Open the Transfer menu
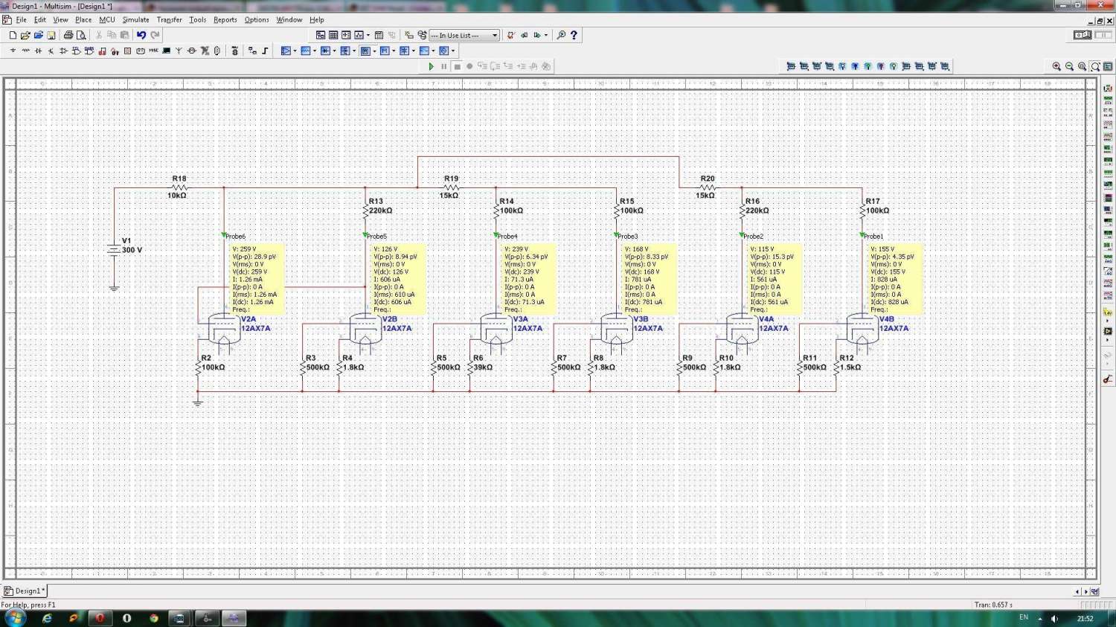 [x=169, y=20]
